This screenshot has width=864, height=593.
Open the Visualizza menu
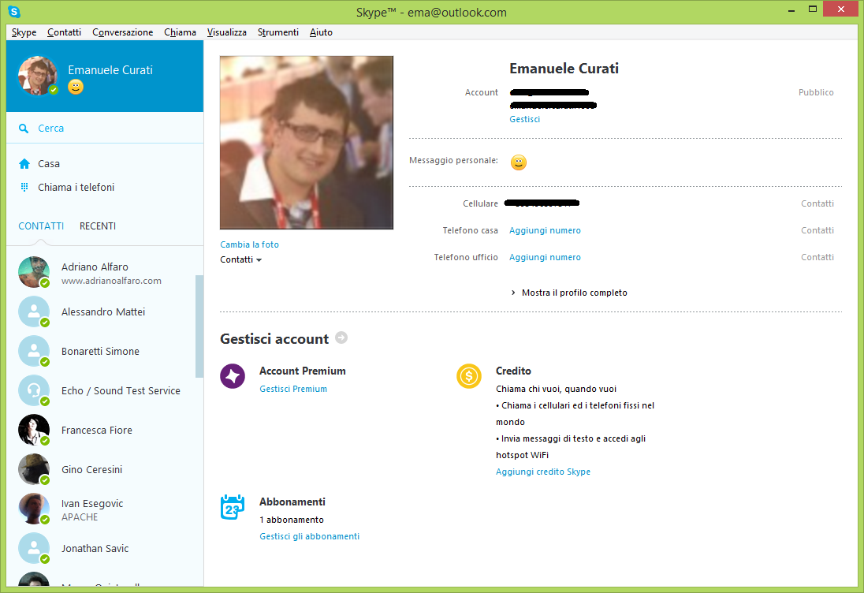pos(226,32)
